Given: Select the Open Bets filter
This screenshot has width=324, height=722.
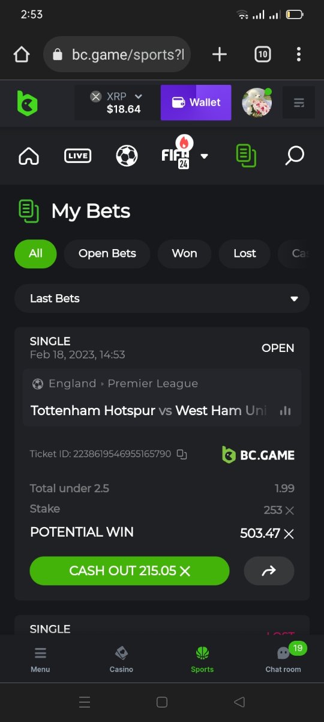Looking at the screenshot, I should point(107,253).
